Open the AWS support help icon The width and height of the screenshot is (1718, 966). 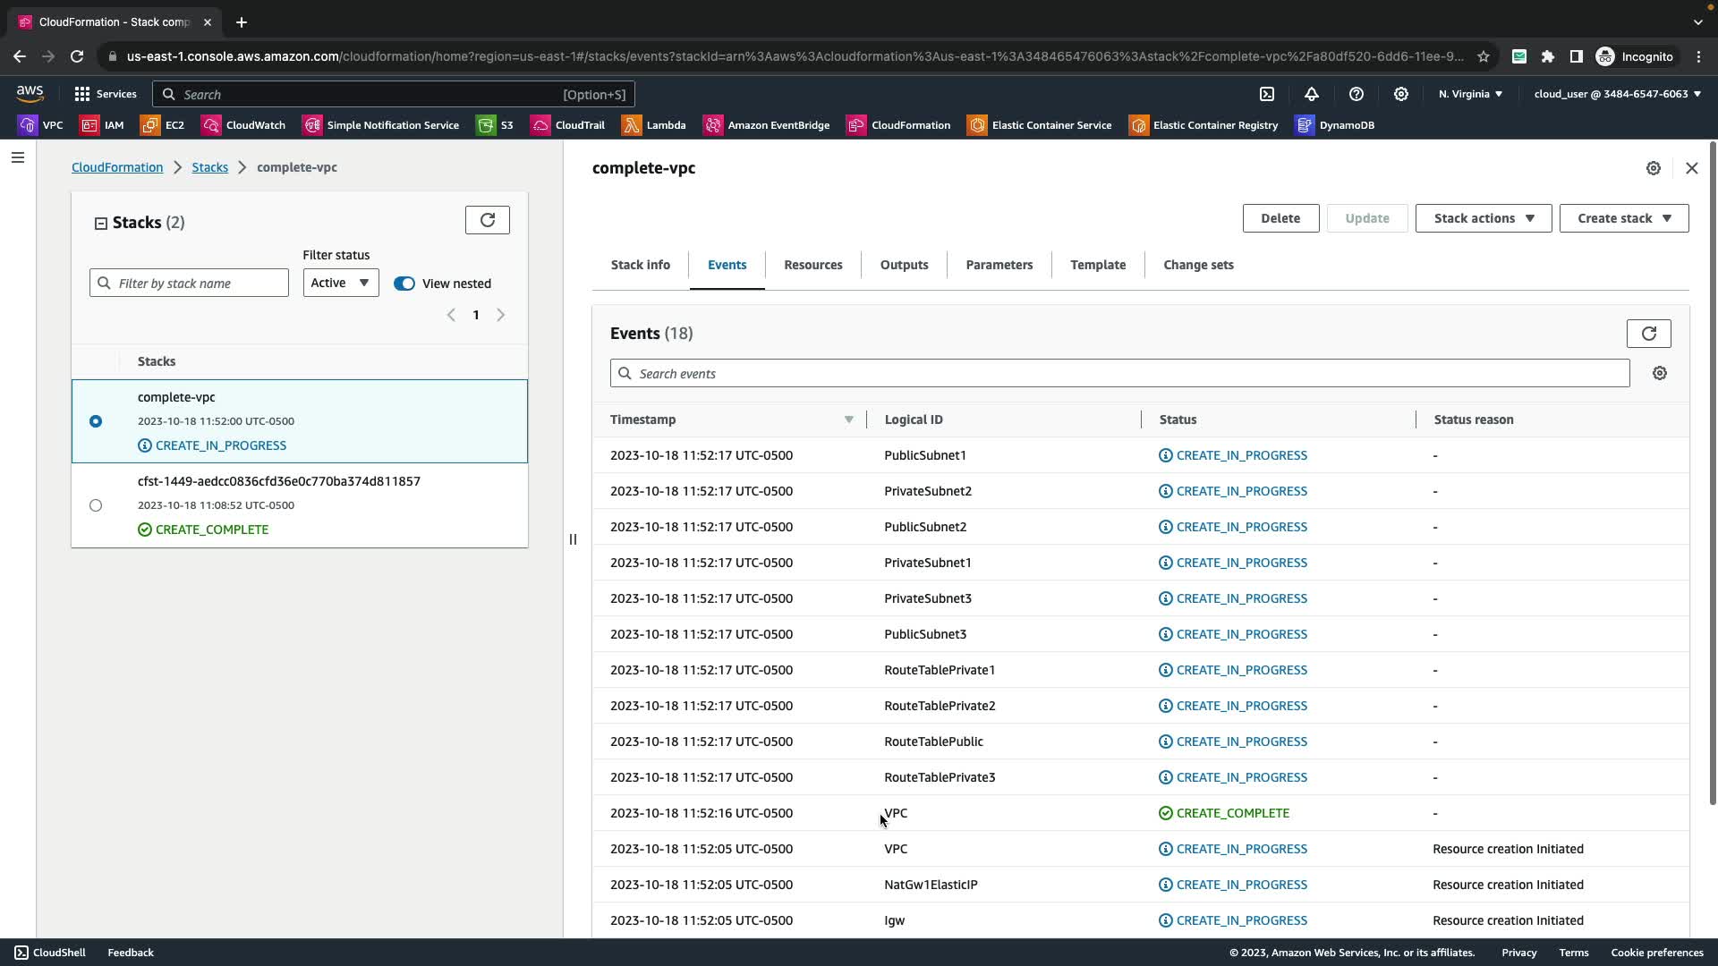pyautogui.click(x=1356, y=94)
